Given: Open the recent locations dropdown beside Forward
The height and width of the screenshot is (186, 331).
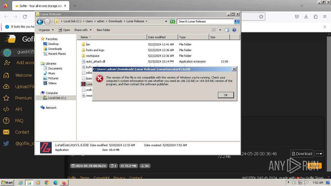Looking at the screenshot, I should [x=52, y=21].
